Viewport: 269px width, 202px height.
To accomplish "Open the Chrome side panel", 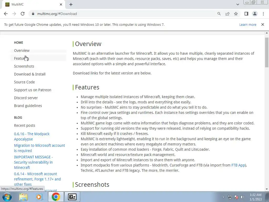I will pyautogui.click(x=246, y=14).
